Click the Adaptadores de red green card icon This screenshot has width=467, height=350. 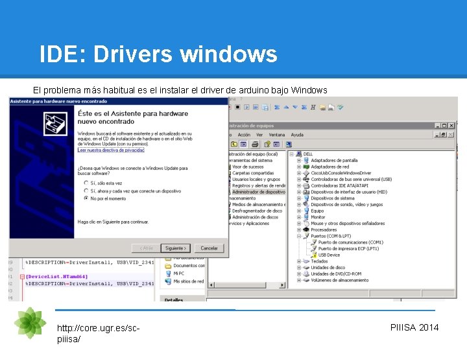pyautogui.click(x=306, y=167)
